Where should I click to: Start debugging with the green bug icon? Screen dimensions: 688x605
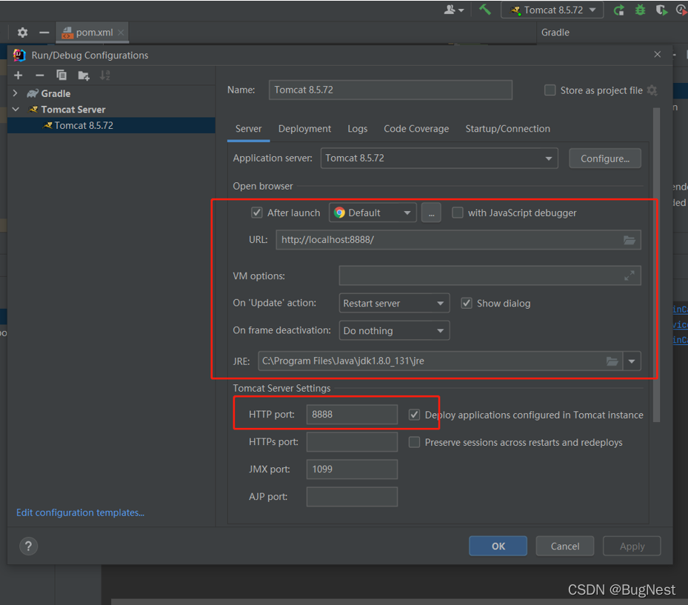tap(640, 10)
